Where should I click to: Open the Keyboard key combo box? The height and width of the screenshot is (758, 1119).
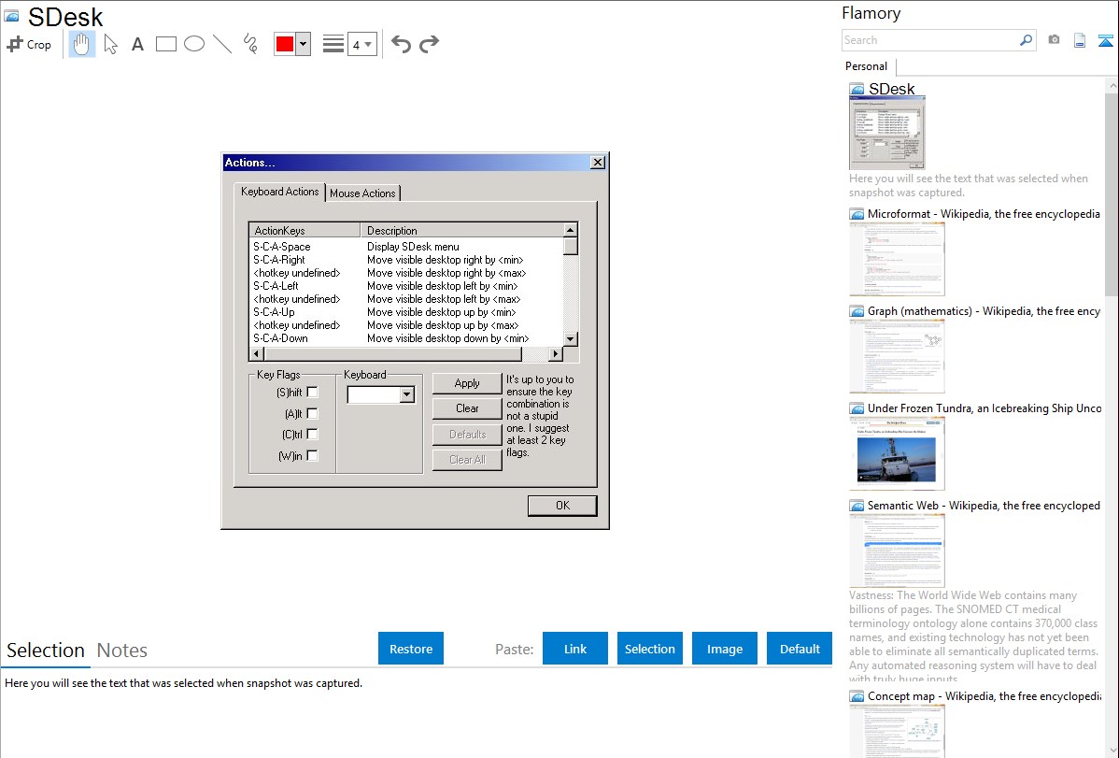(406, 395)
